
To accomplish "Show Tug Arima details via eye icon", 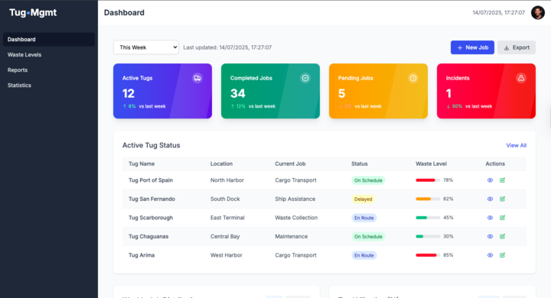I will click(x=490, y=255).
